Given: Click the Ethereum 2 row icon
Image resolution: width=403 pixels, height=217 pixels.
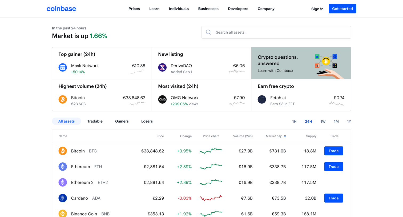Looking at the screenshot, I should (x=63, y=182).
